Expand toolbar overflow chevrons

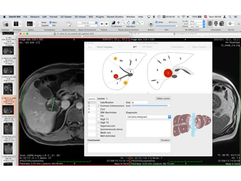point(239,24)
